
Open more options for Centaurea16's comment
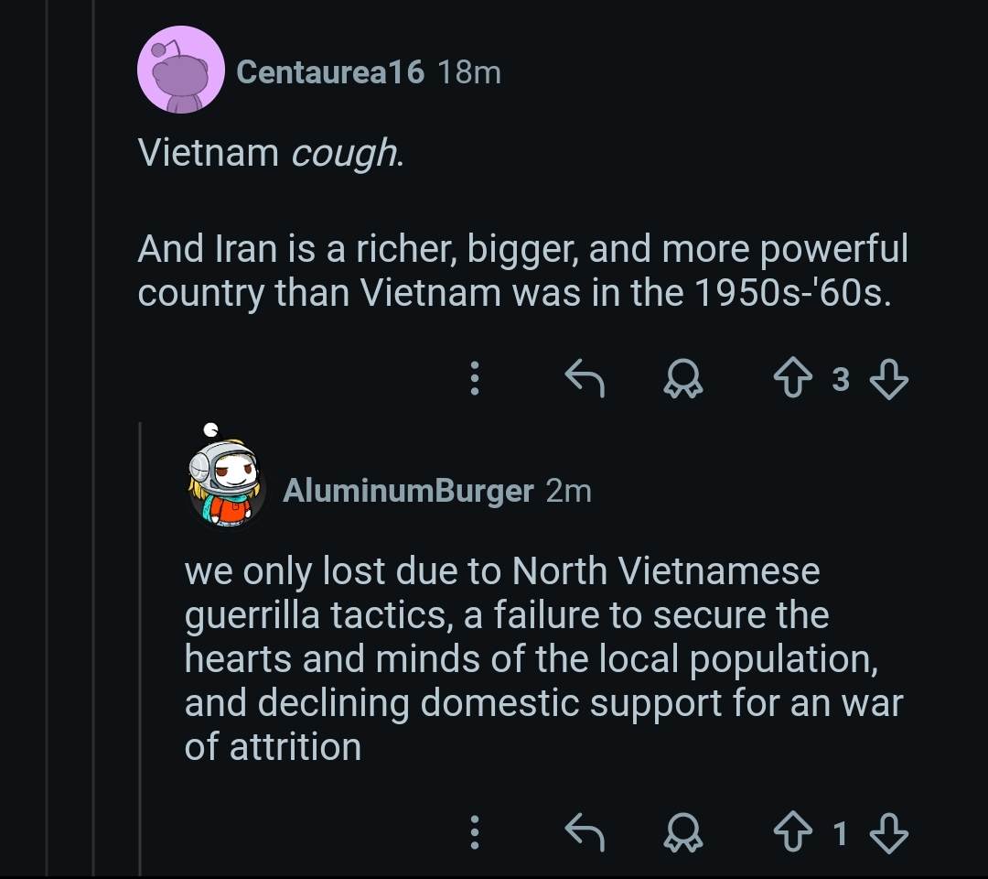click(474, 378)
